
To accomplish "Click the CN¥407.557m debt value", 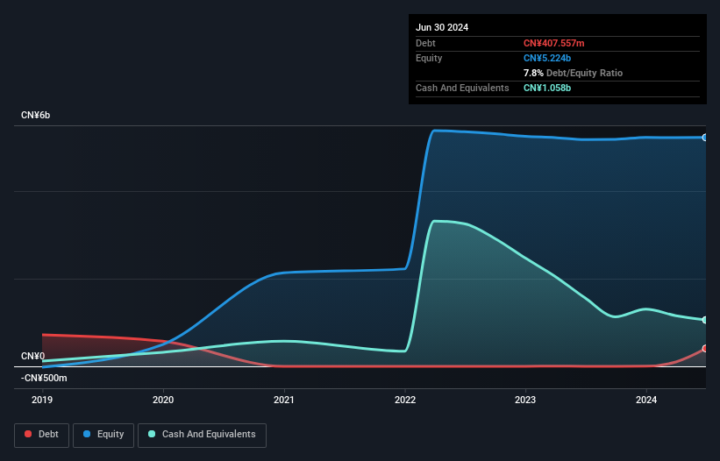I will point(553,43).
